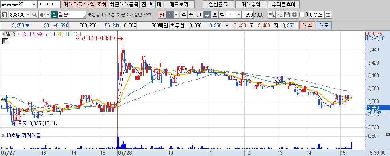Click the data grid table icon on chart
The height and width of the screenshot is (156, 390).
tap(5, 41)
